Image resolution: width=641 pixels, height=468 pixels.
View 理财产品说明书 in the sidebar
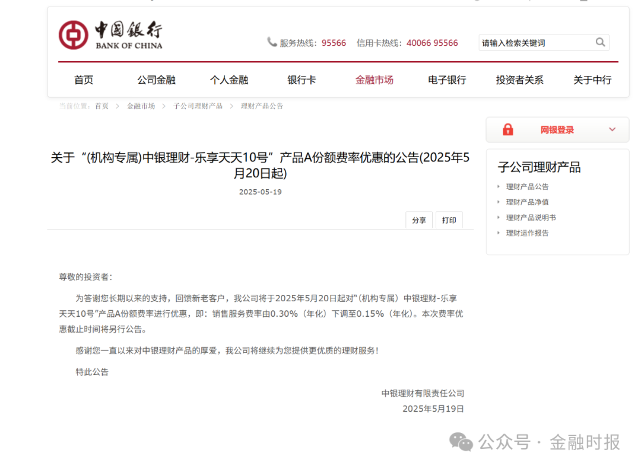(531, 218)
